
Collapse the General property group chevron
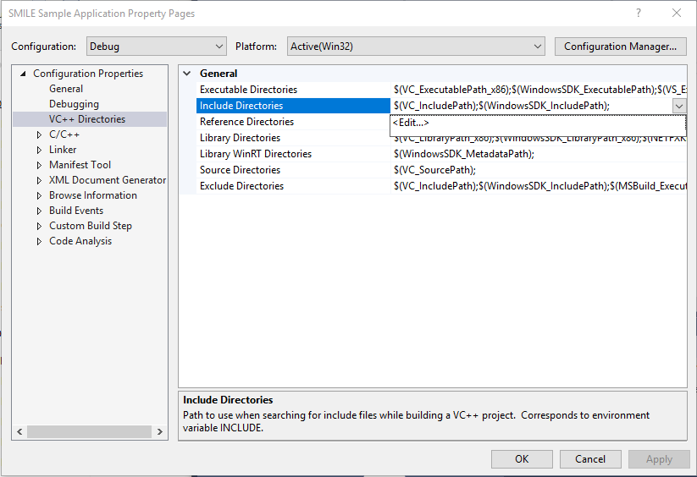pyautogui.click(x=187, y=74)
